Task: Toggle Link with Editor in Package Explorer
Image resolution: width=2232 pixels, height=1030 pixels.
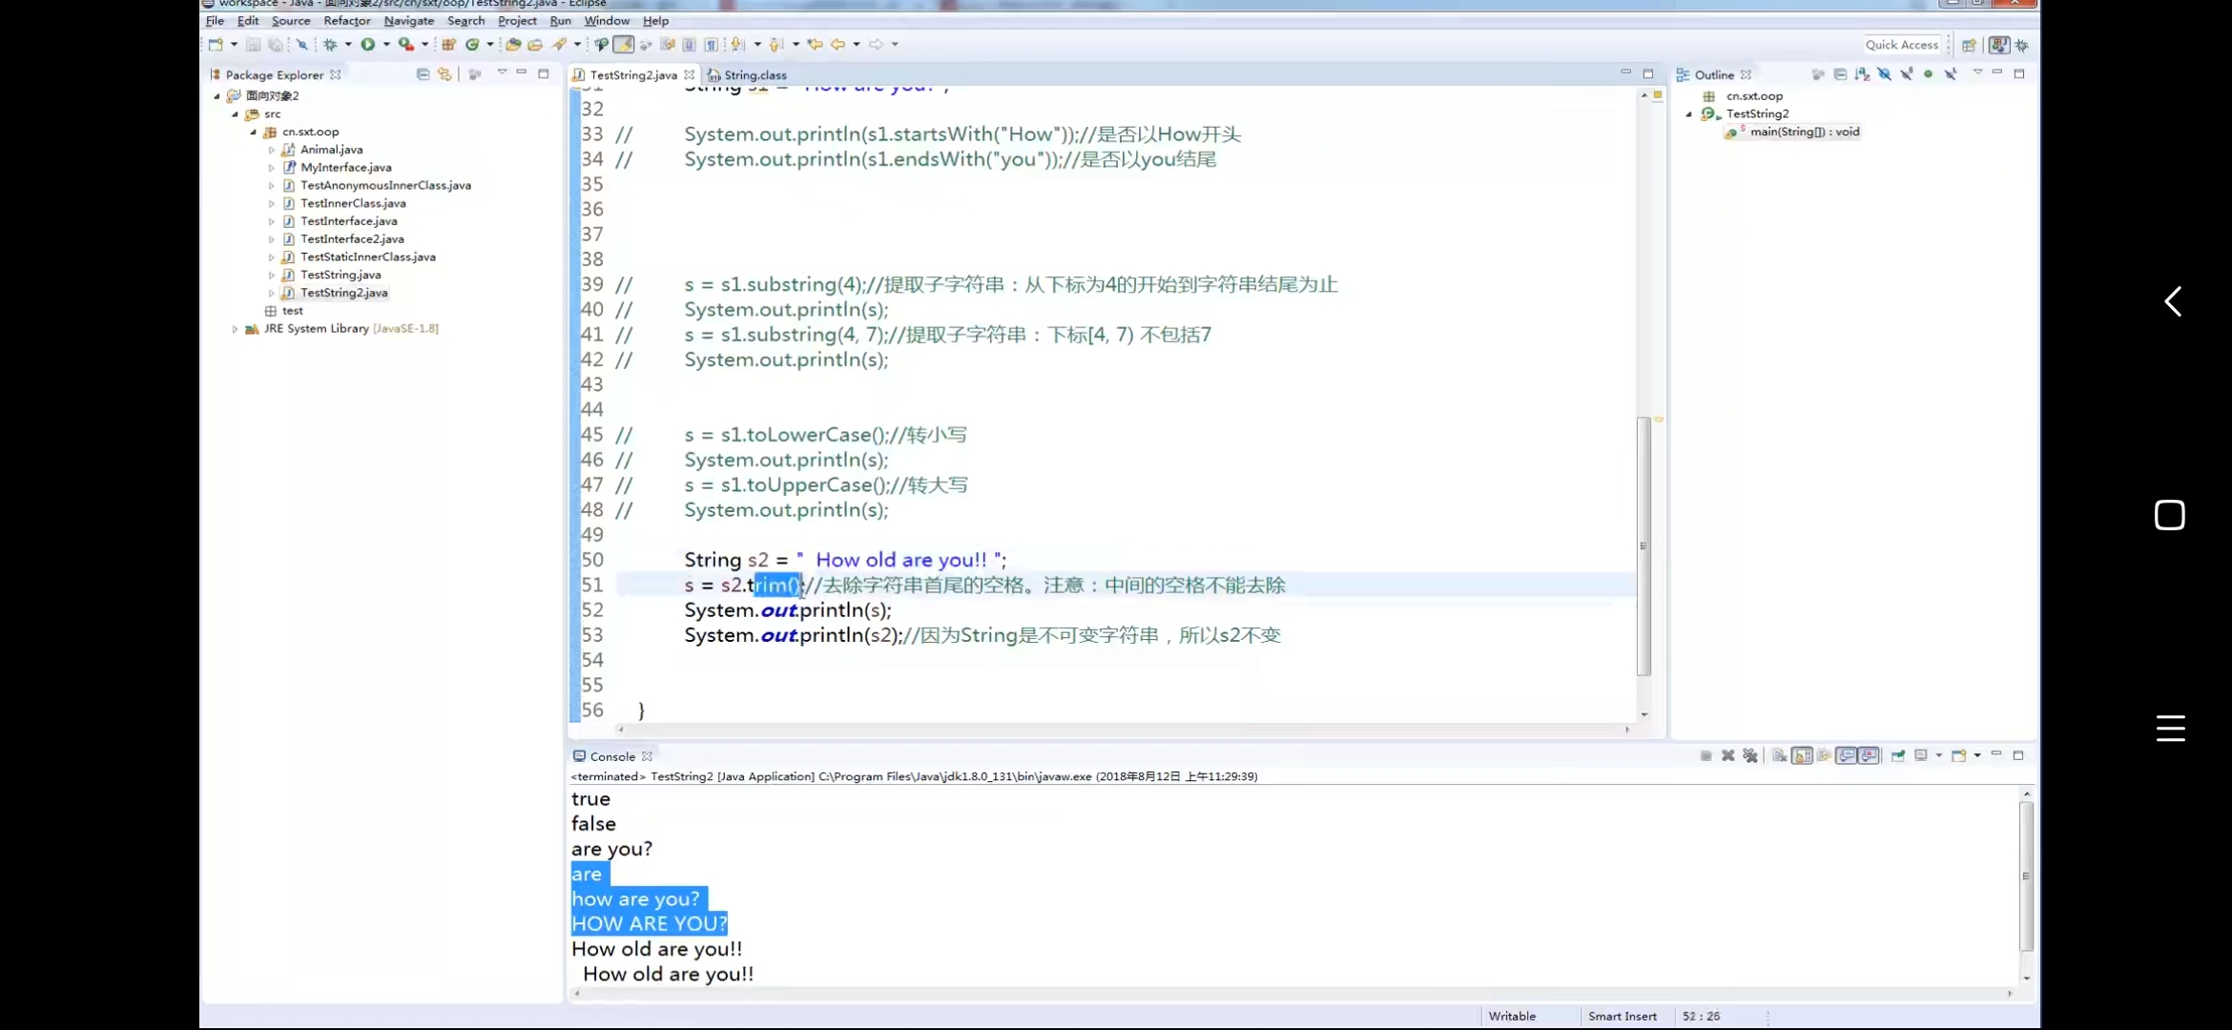Action: (x=444, y=74)
